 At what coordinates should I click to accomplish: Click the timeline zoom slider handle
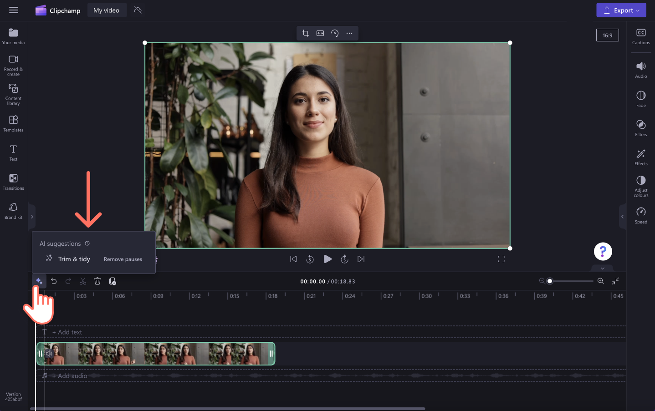pos(550,281)
